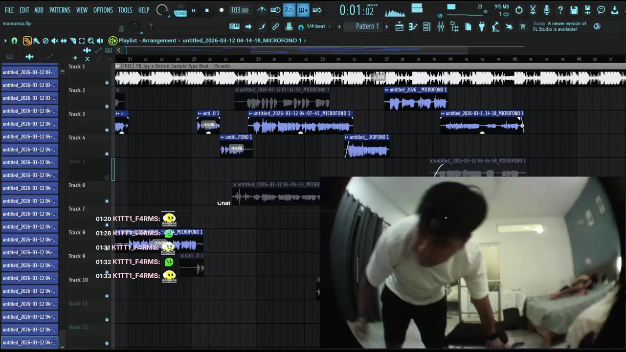The image size is (626, 352).
Task: Open the Pattern 1 selector
Action: 367,26
